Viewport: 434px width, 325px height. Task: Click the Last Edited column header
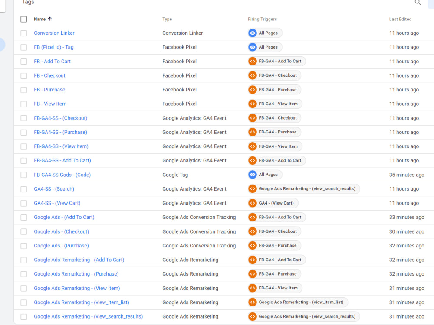tap(400, 19)
